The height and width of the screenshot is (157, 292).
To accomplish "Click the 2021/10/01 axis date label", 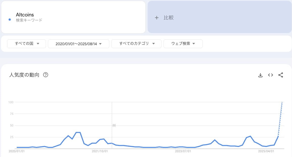I will coord(100,151).
